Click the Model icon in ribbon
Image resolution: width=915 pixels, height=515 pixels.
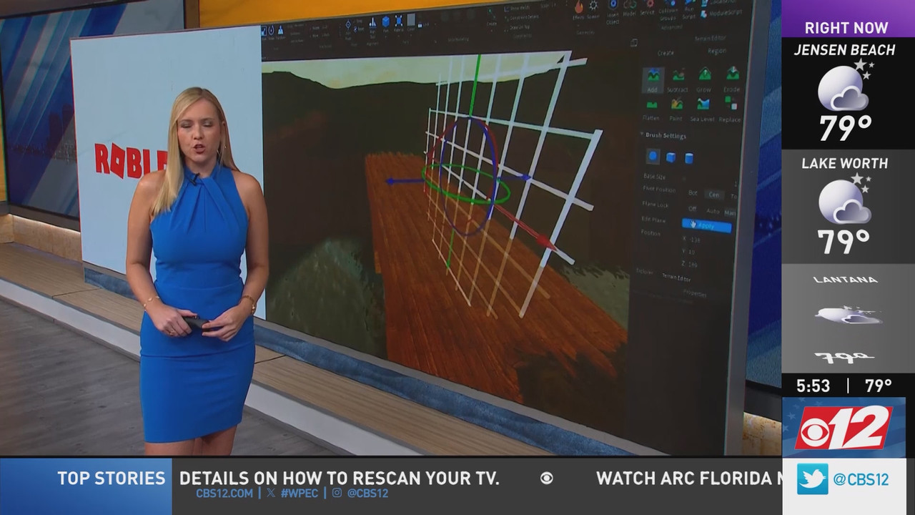[x=630, y=5]
